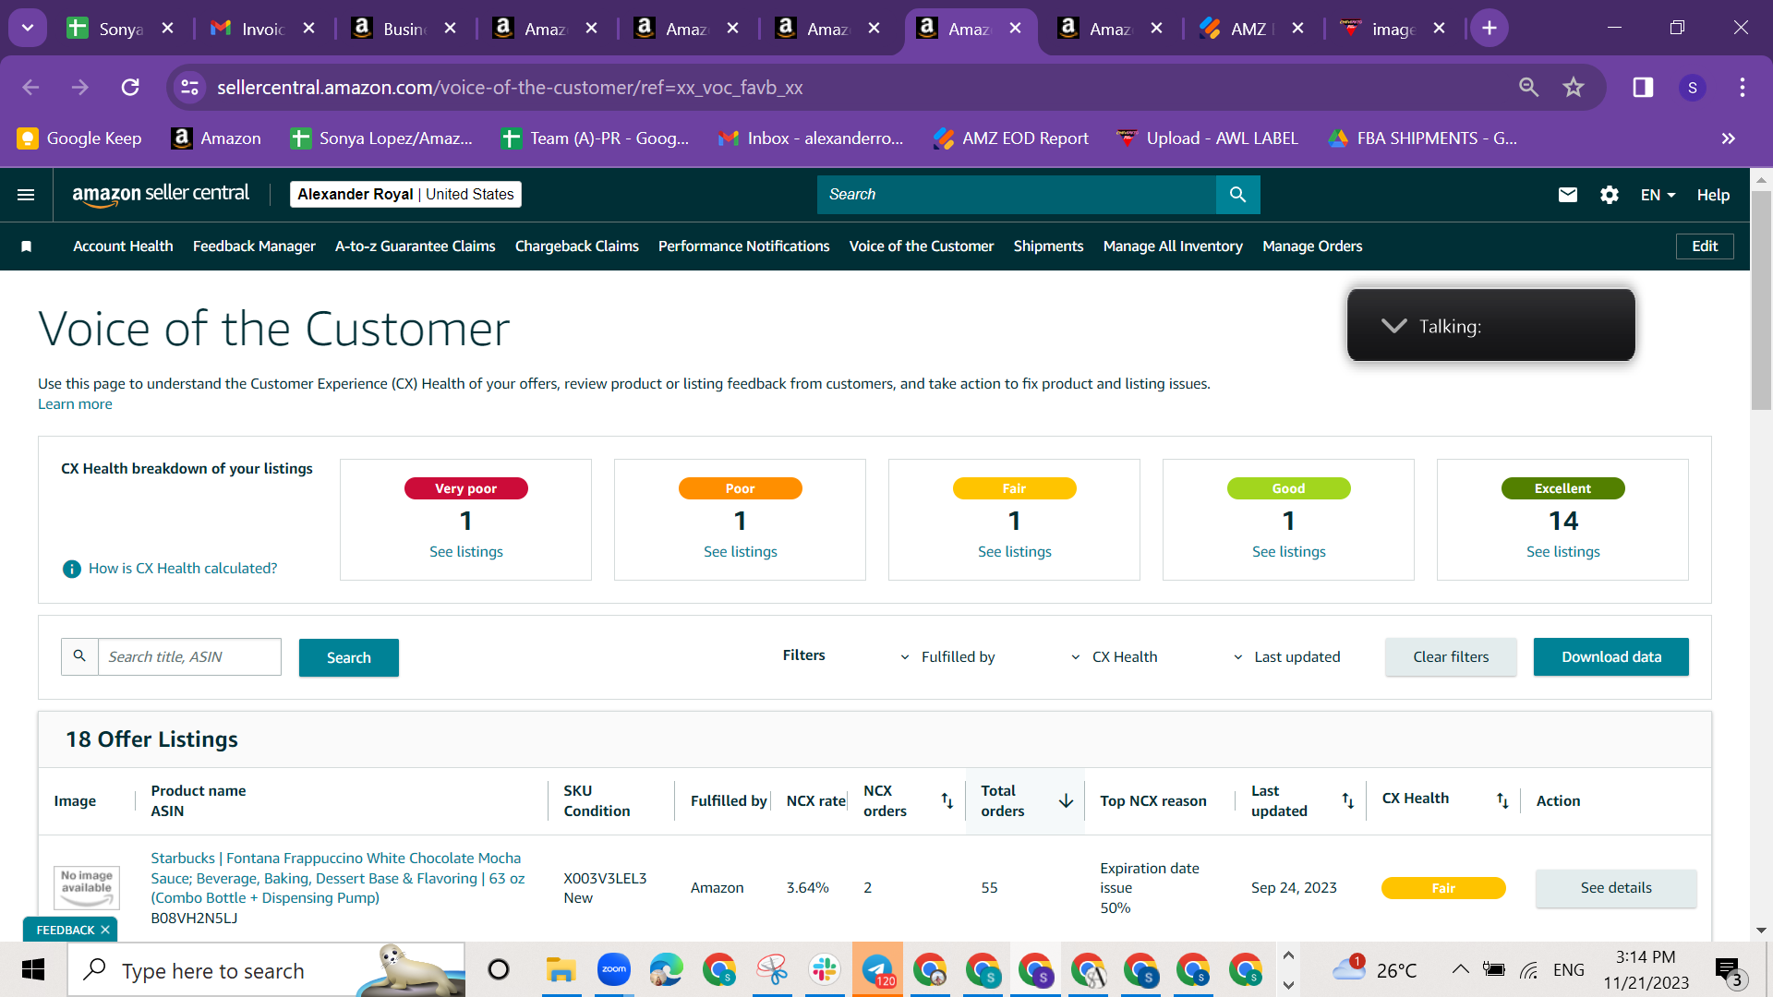Focus the Seller Central search box
1773x997 pixels.
click(1017, 195)
